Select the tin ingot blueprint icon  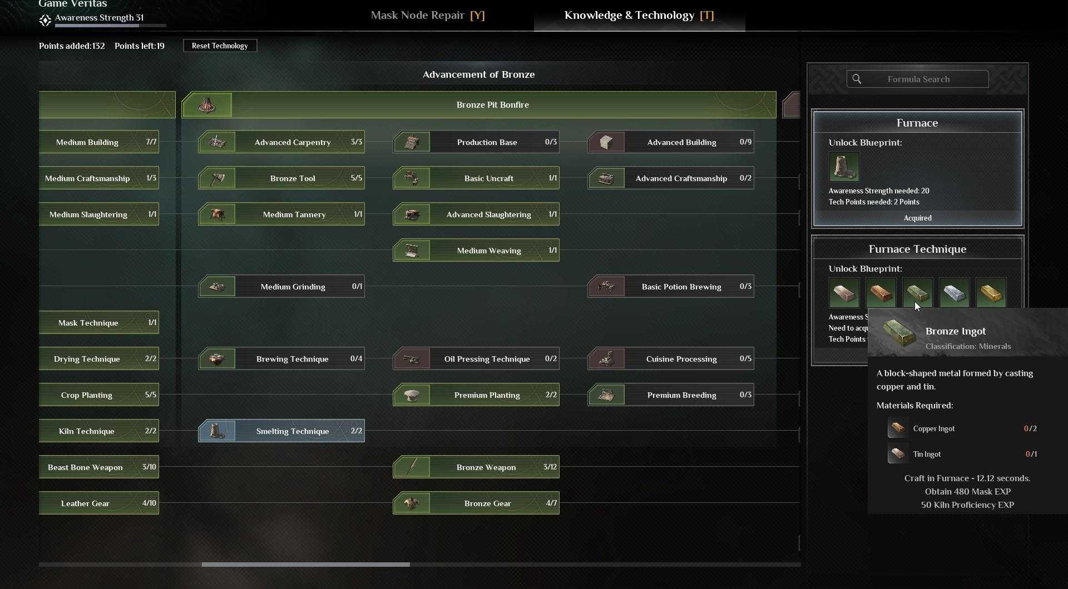(844, 293)
